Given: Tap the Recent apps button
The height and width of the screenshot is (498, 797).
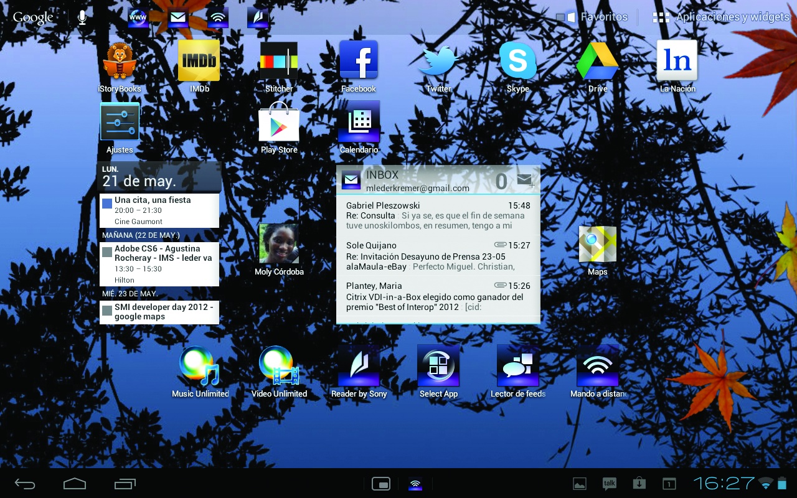Looking at the screenshot, I should point(125,484).
